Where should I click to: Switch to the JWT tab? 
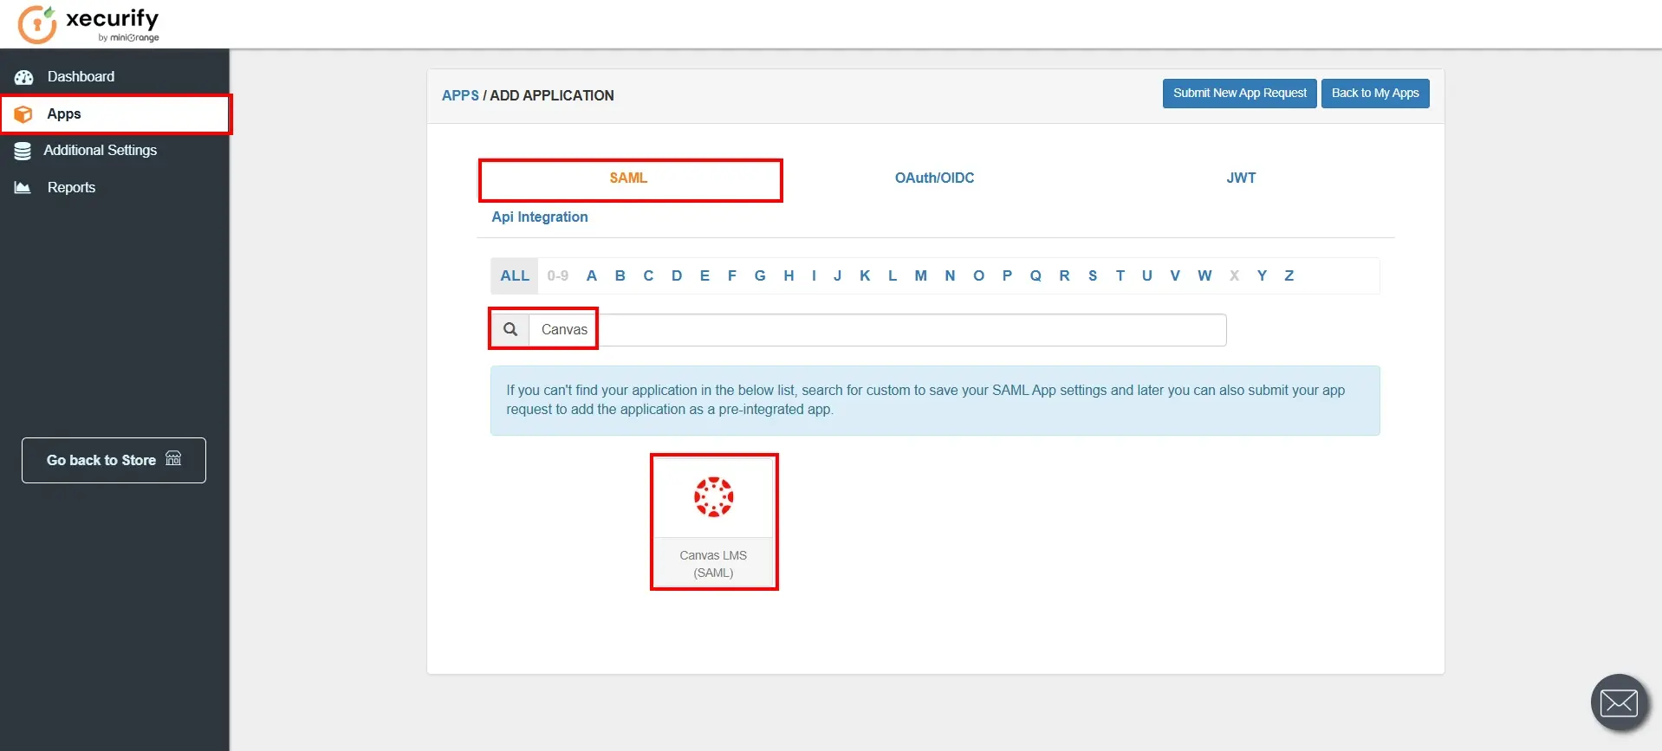(x=1241, y=178)
